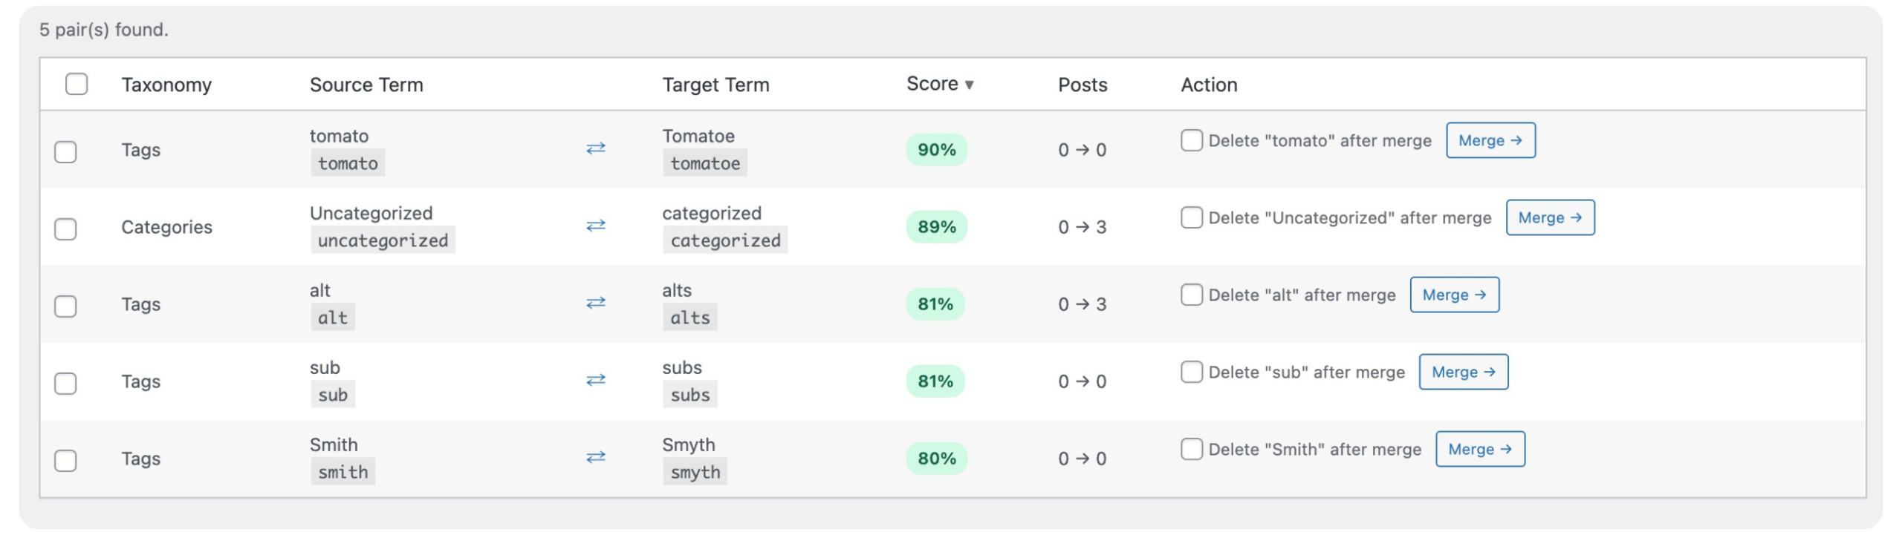Select the sub row checkbox

[65, 384]
